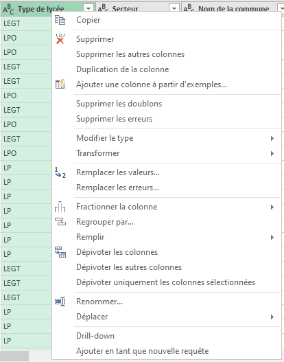The image size is (284, 362).
Task: Click the red X Supprimer icon
Action: (60, 39)
